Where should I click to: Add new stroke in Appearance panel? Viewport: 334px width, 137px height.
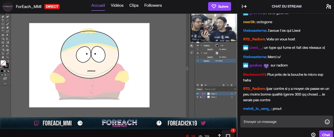pos(198,85)
